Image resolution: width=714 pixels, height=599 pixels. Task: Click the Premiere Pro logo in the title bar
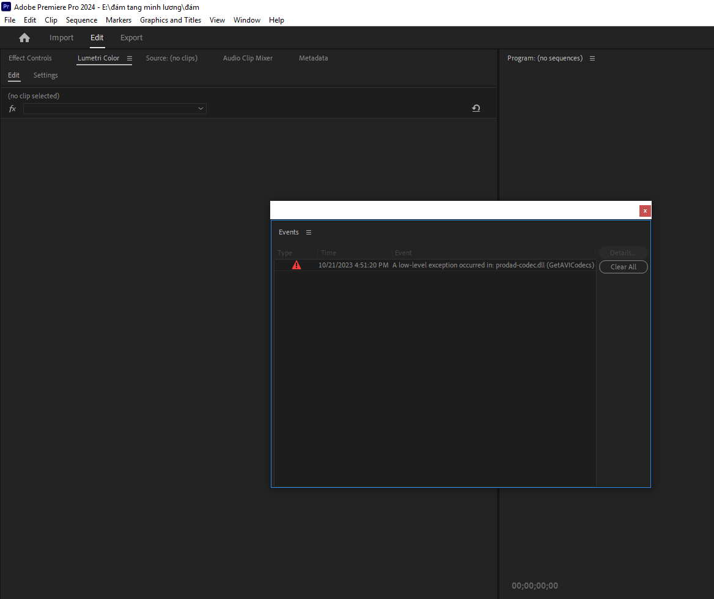(x=7, y=7)
